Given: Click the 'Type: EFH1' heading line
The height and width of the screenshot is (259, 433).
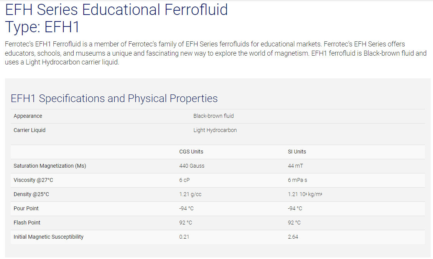Looking at the screenshot, I should coord(42,27).
